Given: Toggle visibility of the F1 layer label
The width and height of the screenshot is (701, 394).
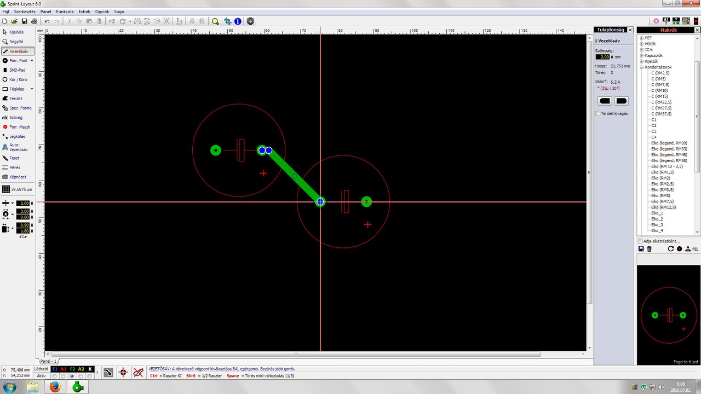Looking at the screenshot, I should click(54, 369).
